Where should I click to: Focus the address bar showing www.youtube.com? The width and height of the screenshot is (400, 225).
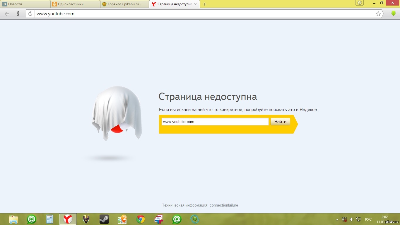pos(205,14)
